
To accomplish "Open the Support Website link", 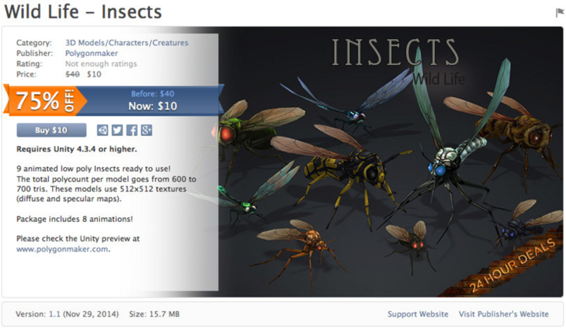I will 418,314.
